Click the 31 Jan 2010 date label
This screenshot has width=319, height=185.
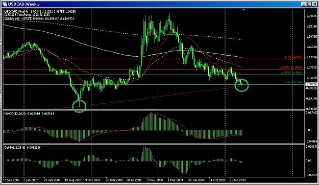coord(238,180)
